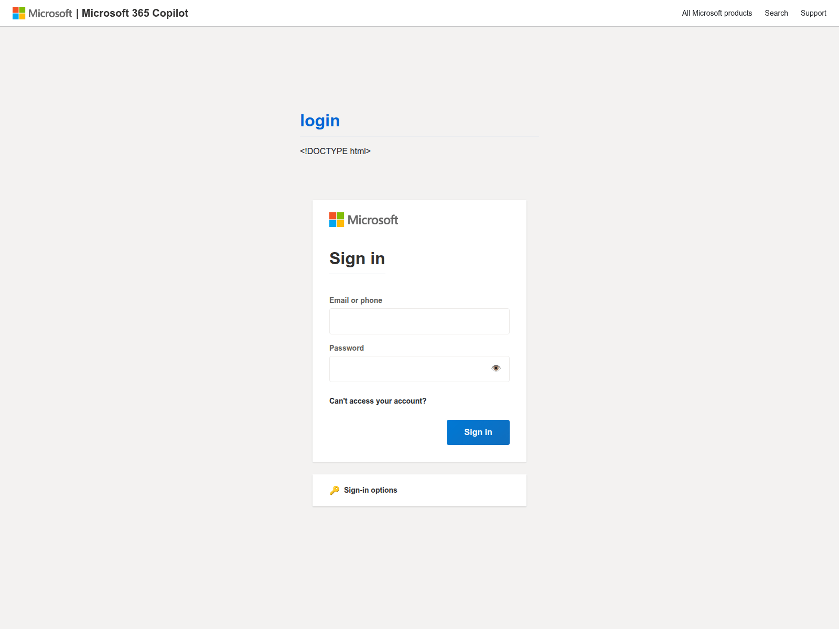Click the Microsoft four-square logo in header

coord(19,13)
